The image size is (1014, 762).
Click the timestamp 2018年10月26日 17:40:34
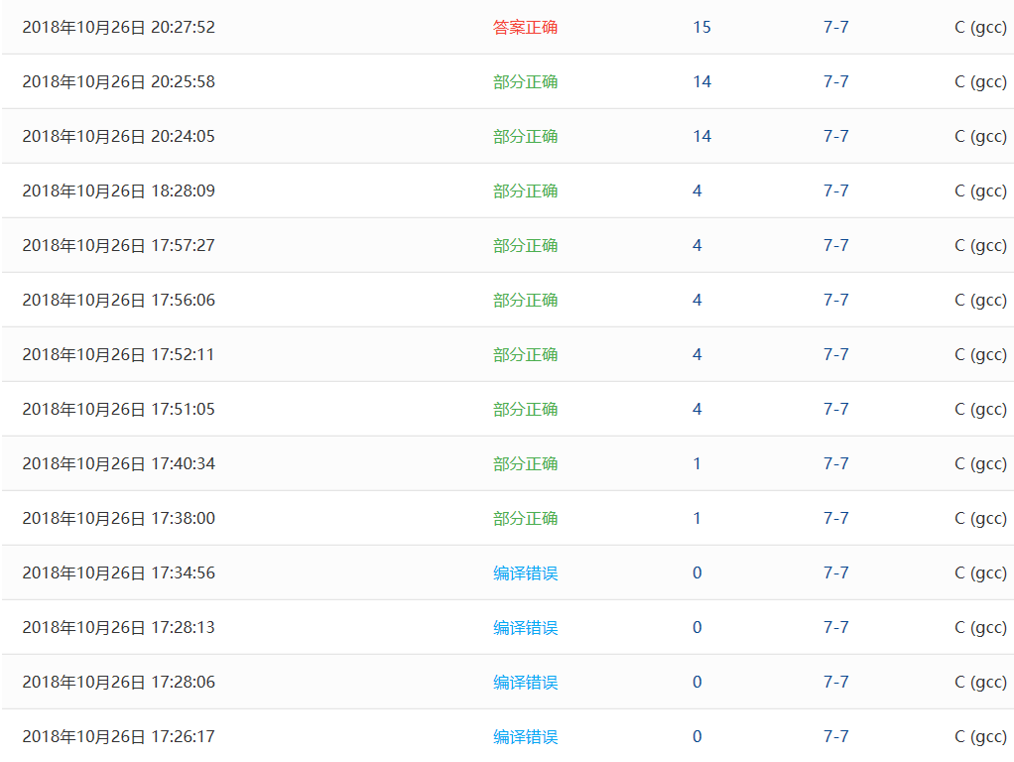118,463
